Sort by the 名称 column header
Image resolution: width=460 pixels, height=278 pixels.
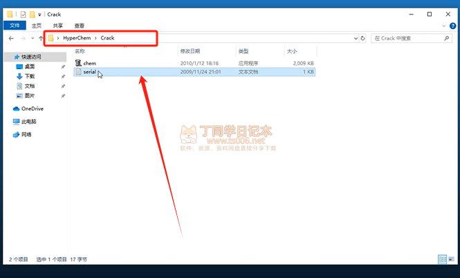(x=80, y=51)
